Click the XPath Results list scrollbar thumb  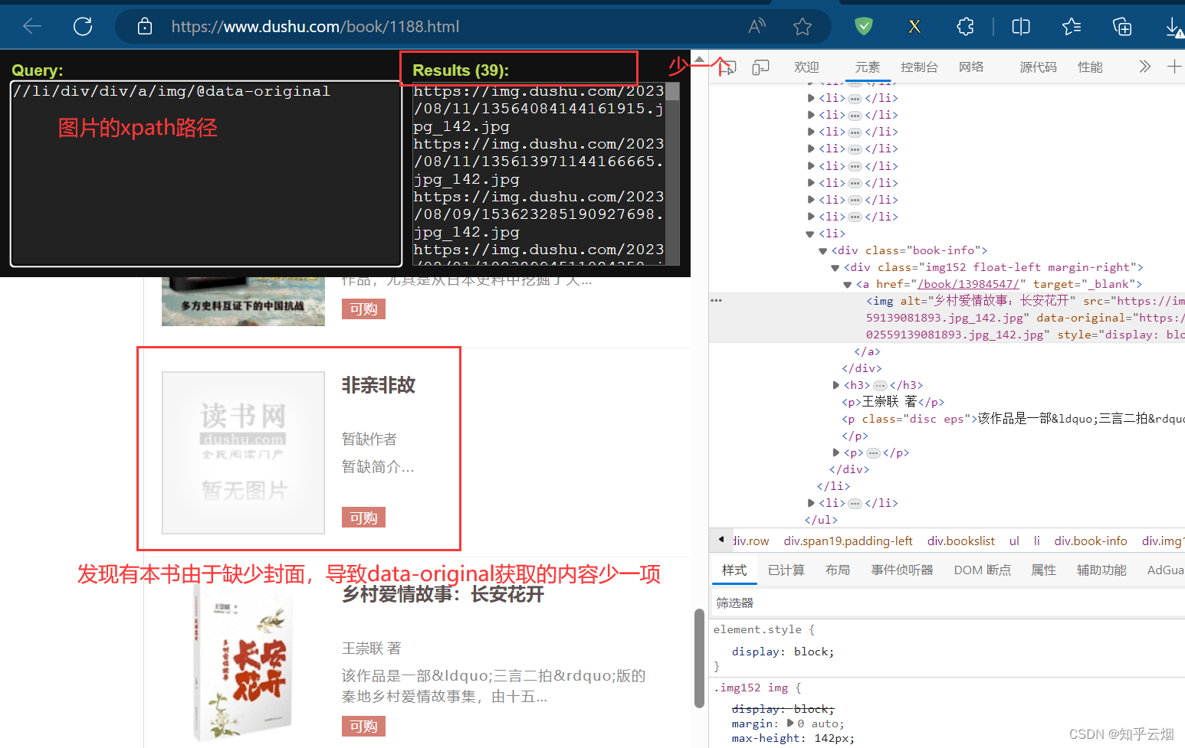(x=672, y=91)
